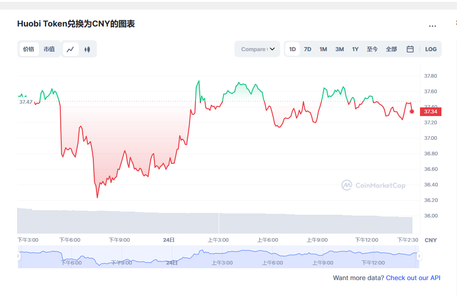Viewport: 457px width, 297px height.
Task: Click the 下午12:00 label on main time axis
Action: (367, 240)
